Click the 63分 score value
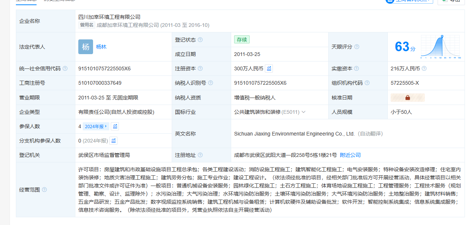469x225 pixels. point(405,47)
